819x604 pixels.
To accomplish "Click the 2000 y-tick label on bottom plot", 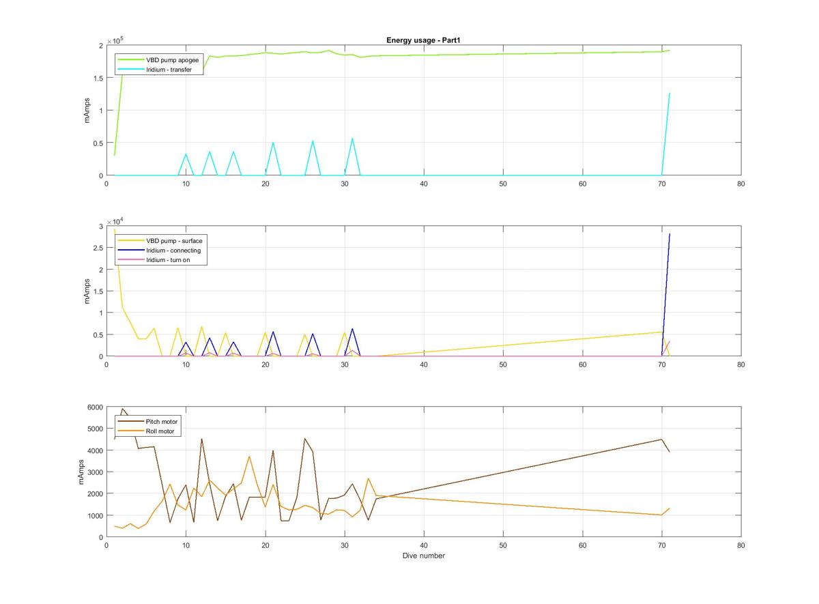I will (94, 493).
